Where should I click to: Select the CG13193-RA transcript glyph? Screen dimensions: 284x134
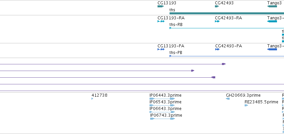tap(161, 21)
